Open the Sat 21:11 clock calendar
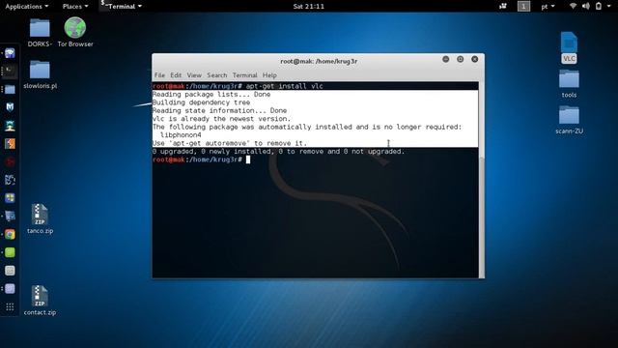This screenshot has height=348, width=618. (x=309, y=7)
